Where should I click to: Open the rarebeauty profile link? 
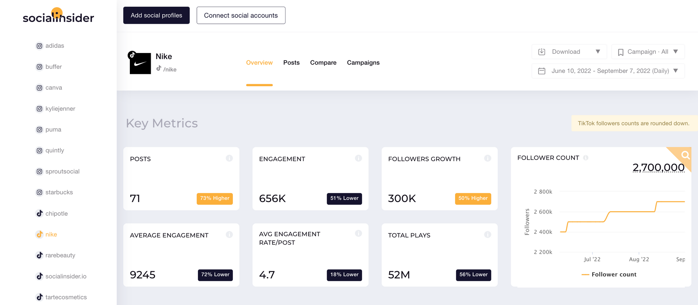pyautogui.click(x=60, y=255)
